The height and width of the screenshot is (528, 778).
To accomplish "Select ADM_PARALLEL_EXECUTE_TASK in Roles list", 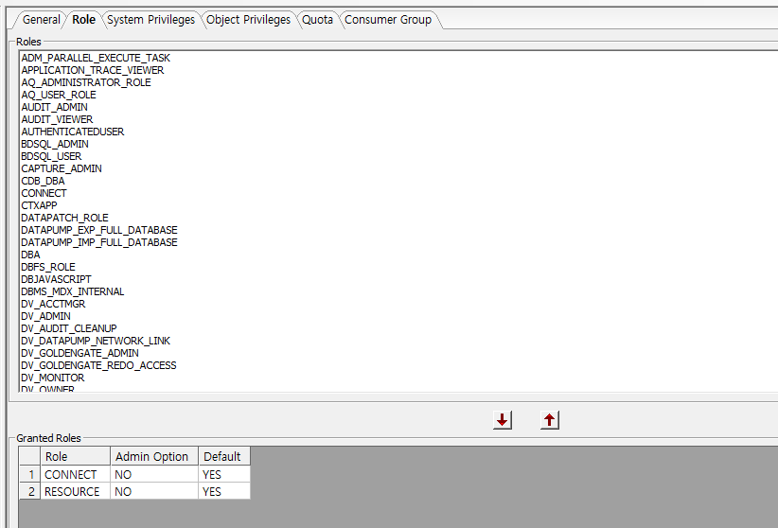I will 96,58.
